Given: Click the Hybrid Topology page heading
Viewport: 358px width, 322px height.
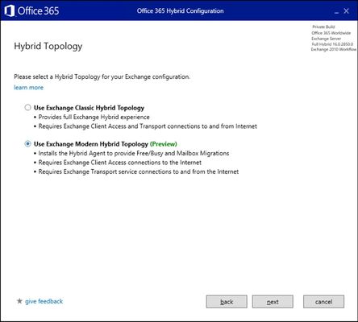Looking at the screenshot, I should click(x=48, y=46).
